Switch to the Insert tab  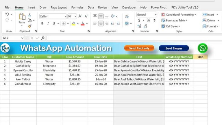tap(31, 8)
